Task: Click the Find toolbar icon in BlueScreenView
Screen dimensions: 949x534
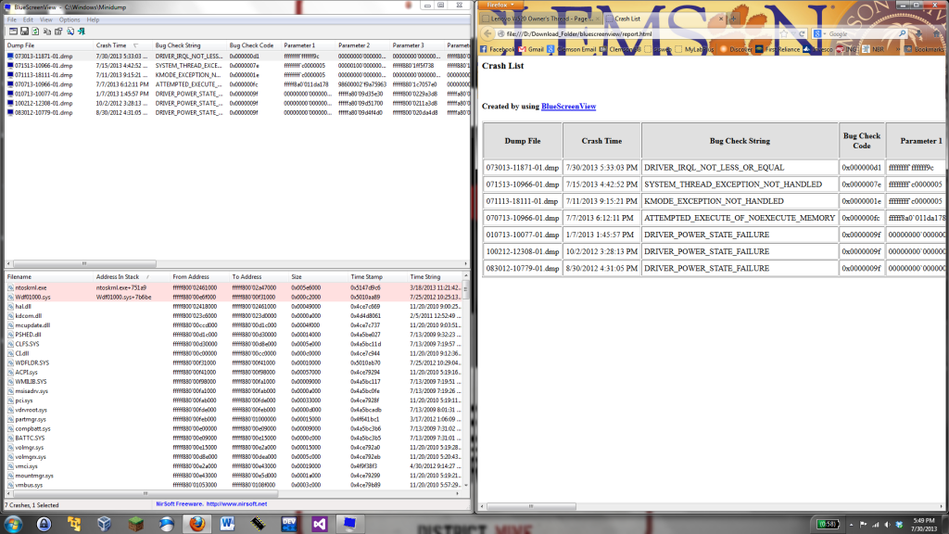Action: point(70,31)
